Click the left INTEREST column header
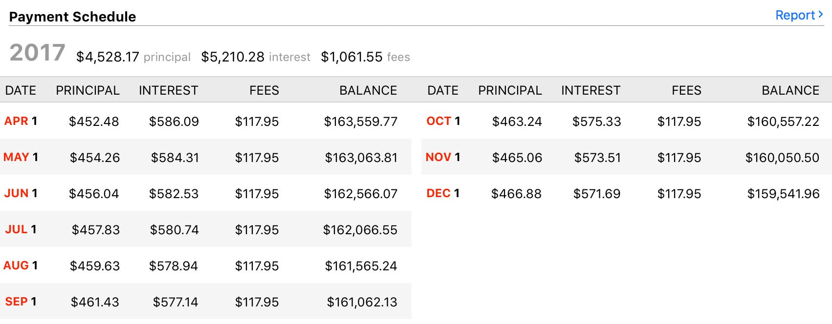Screen dimensions: 832x324 tap(168, 90)
